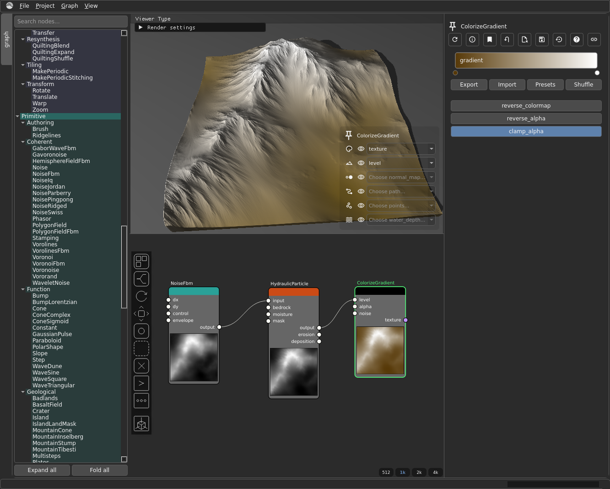Click the Search nodes input field
The image size is (610, 489).
(71, 22)
